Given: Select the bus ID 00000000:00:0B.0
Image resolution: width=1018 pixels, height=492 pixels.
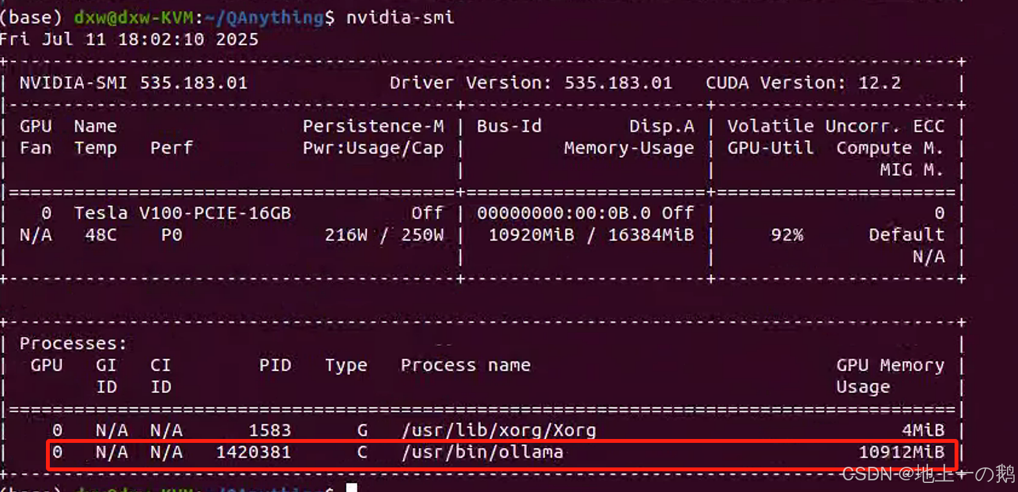Looking at the screenshot, I should click(564, 213).
